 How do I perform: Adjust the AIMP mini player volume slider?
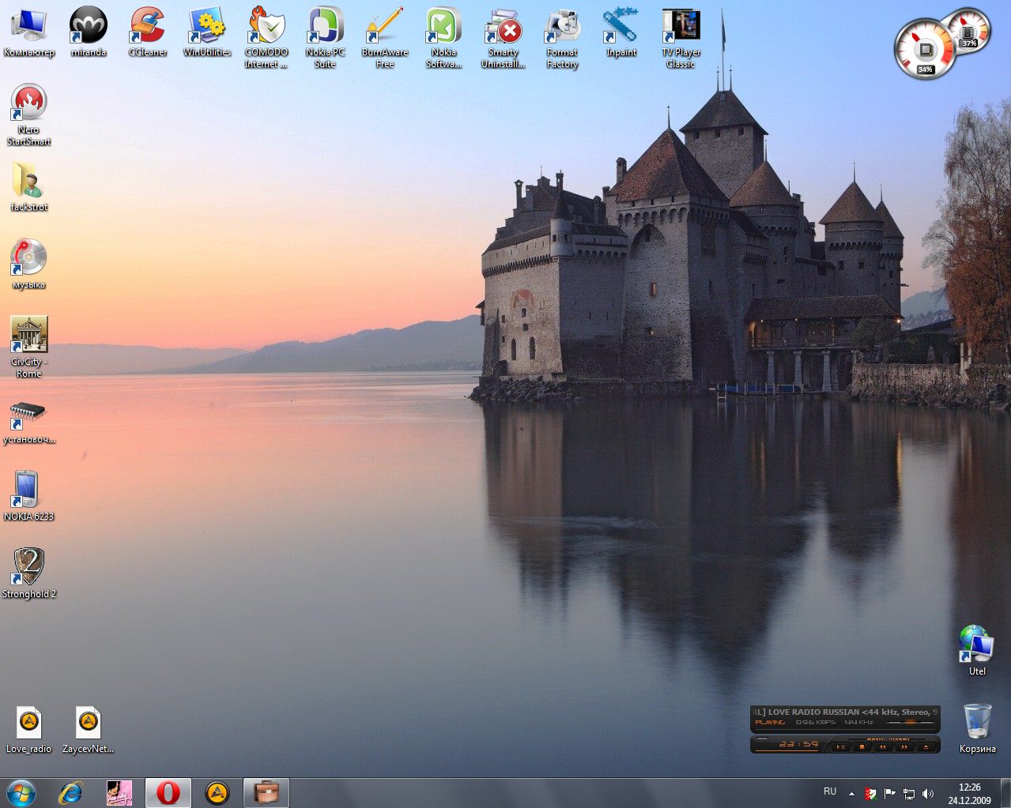click(x=909, y=722)
